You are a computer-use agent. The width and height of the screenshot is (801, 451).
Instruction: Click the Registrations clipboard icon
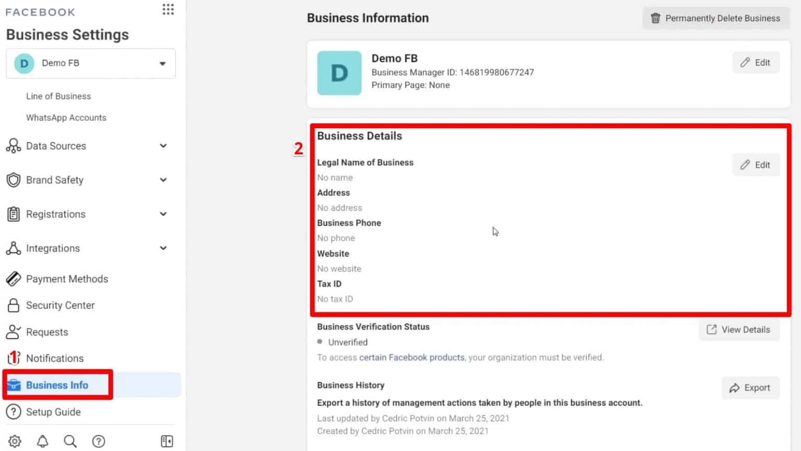(x=14, y=214)
